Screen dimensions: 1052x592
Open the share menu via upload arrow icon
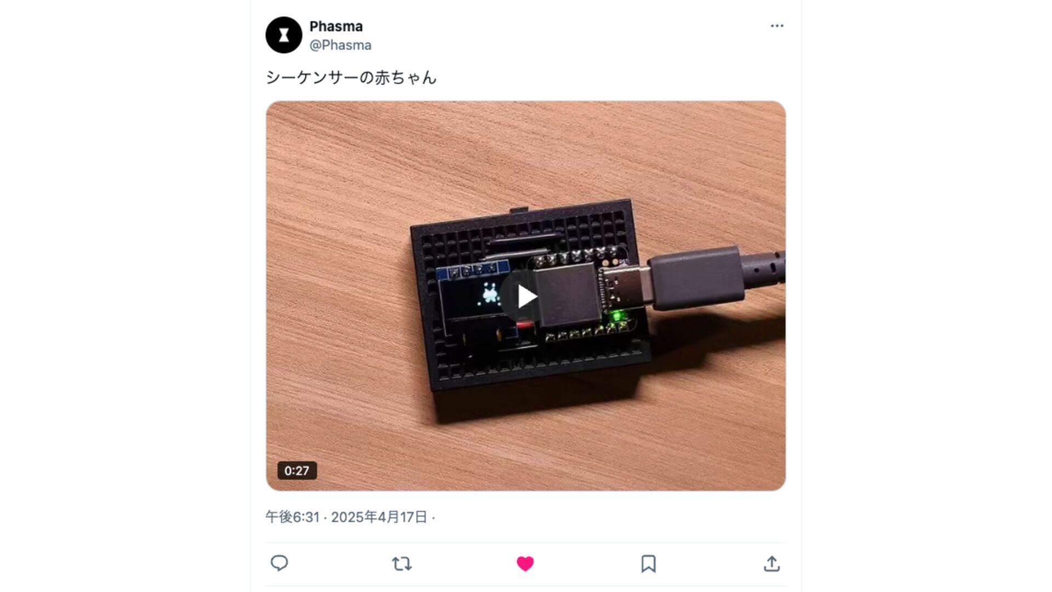click(771, 563)
